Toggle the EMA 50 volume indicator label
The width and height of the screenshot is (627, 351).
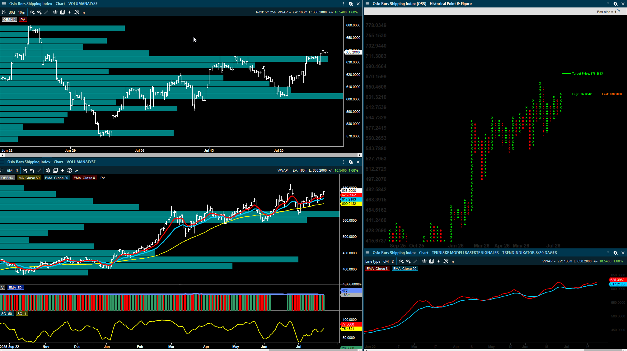pos(15,288)
